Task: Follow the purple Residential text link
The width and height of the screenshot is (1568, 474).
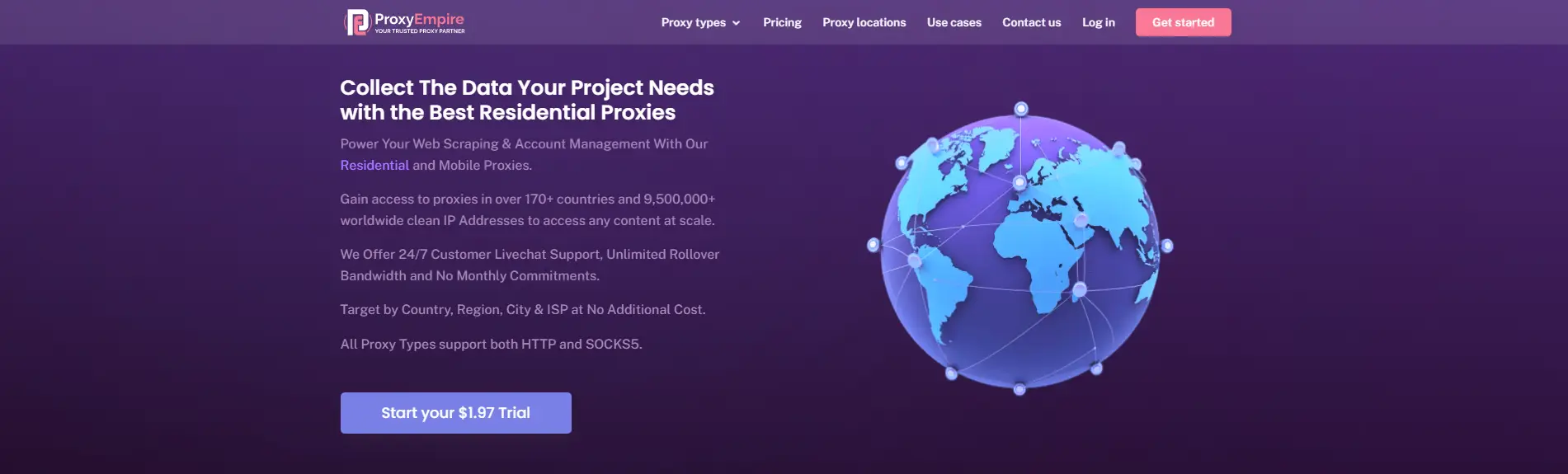Action: 374,165
